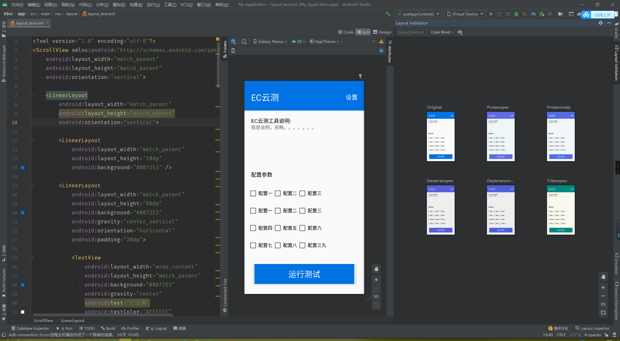Show the render warnings via warning triangle icon
Viewport: 620px width, 341px height.
381,41
